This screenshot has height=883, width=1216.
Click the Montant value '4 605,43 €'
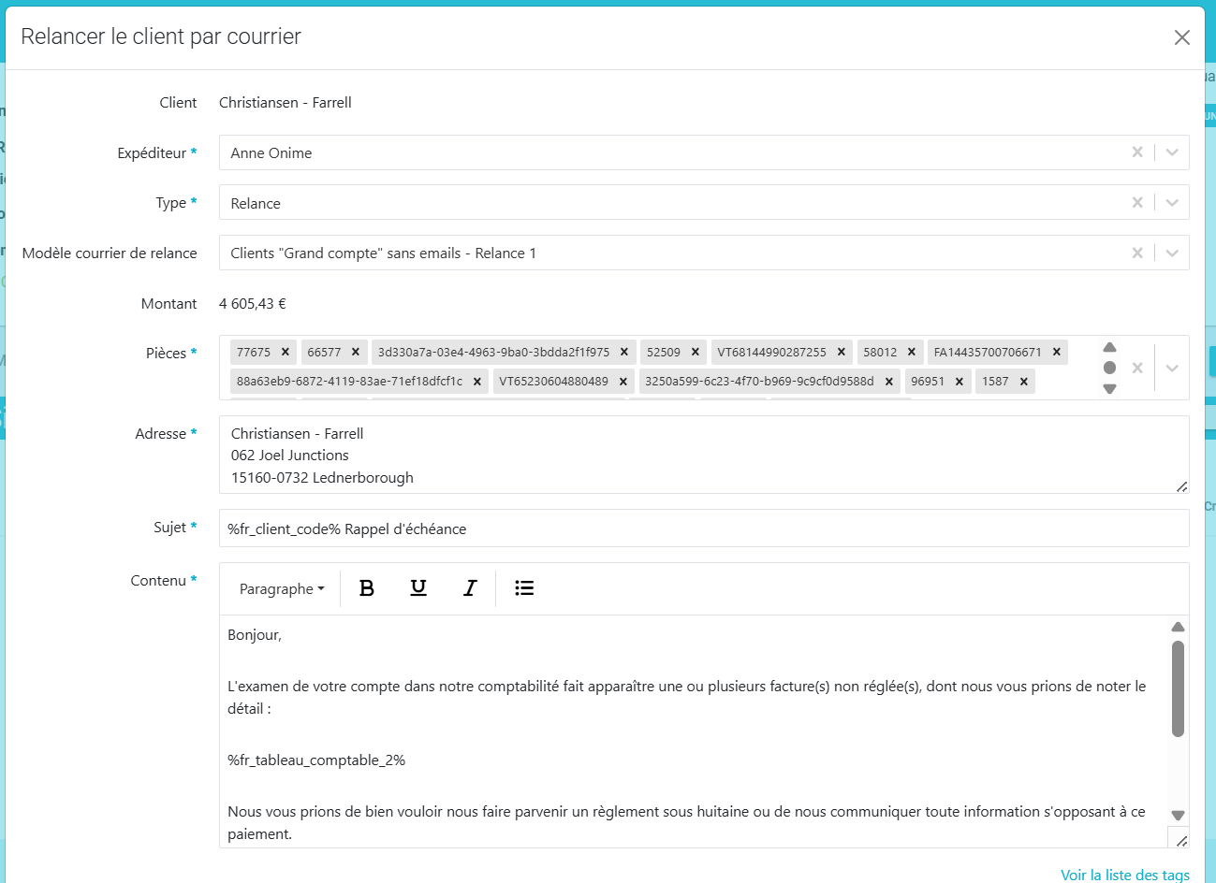click(253, 304)
